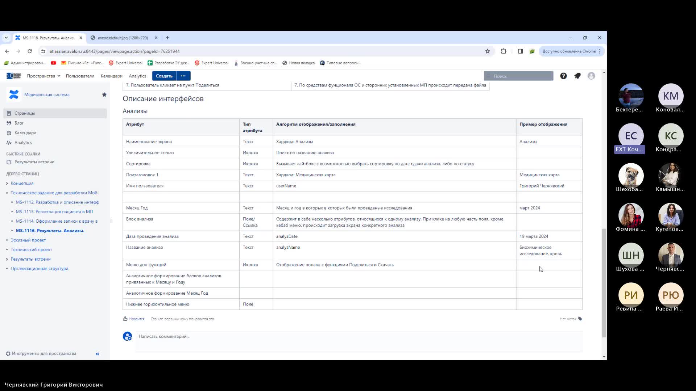This screenshot has height=391, width=696.
Task: Reload the page in Chrome
Action: [30, 51]
